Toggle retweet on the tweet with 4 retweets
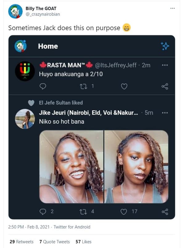 pyautogui.click(x=84, y=211)
